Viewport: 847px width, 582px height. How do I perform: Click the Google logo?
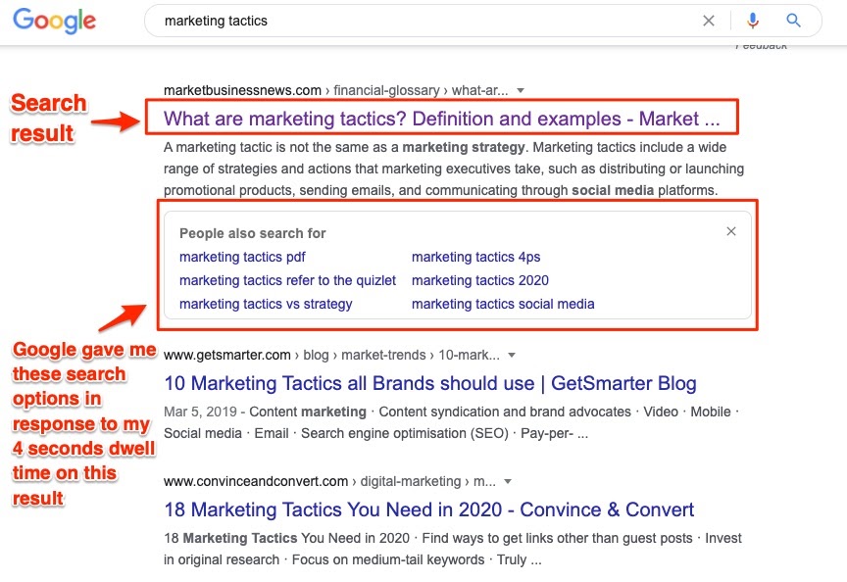coord(54,21)
